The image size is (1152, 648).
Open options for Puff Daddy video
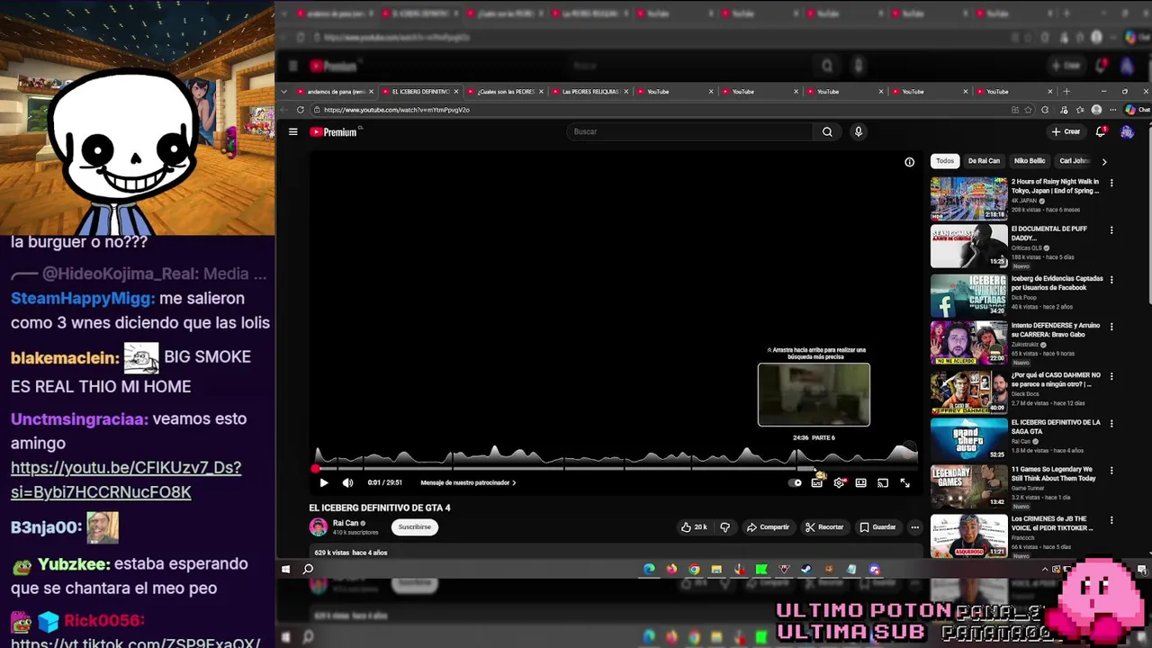click(x=1111, y=230)
